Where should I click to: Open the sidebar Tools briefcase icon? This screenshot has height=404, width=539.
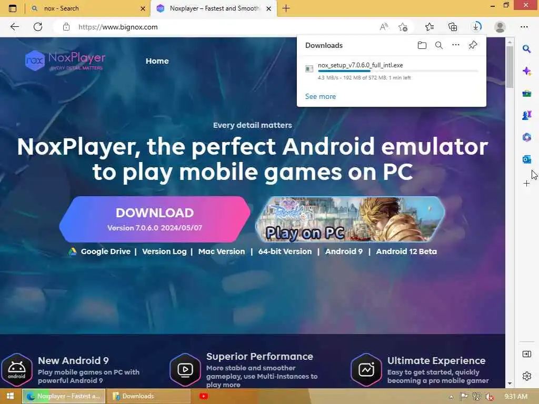(526, 93)
